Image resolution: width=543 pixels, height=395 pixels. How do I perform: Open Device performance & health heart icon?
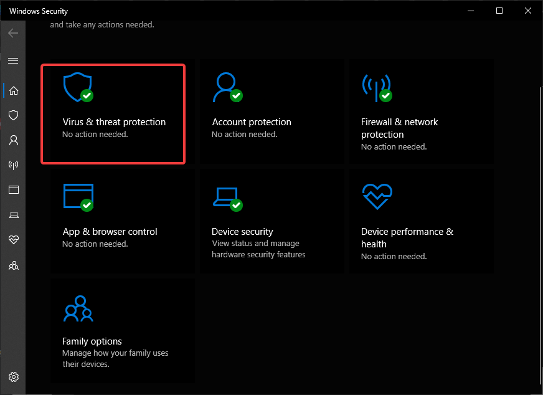(13, 240)
